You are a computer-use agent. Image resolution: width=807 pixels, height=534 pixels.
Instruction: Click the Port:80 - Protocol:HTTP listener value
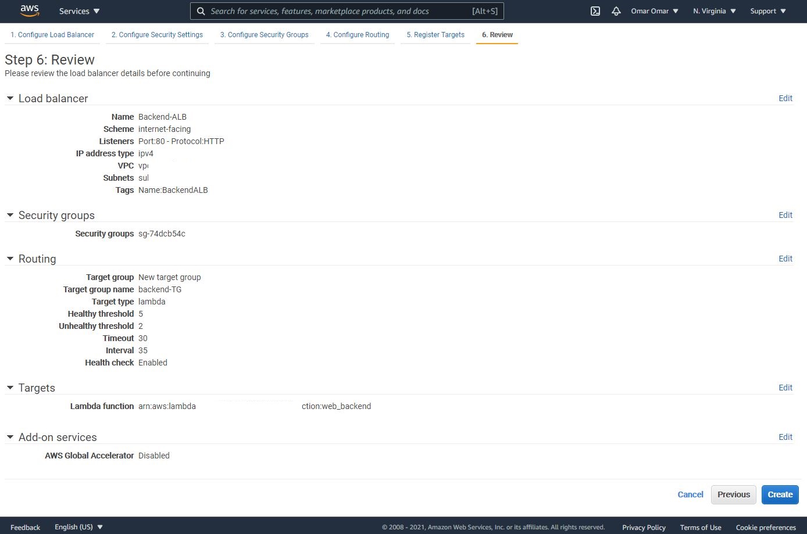tap(181, 141)
